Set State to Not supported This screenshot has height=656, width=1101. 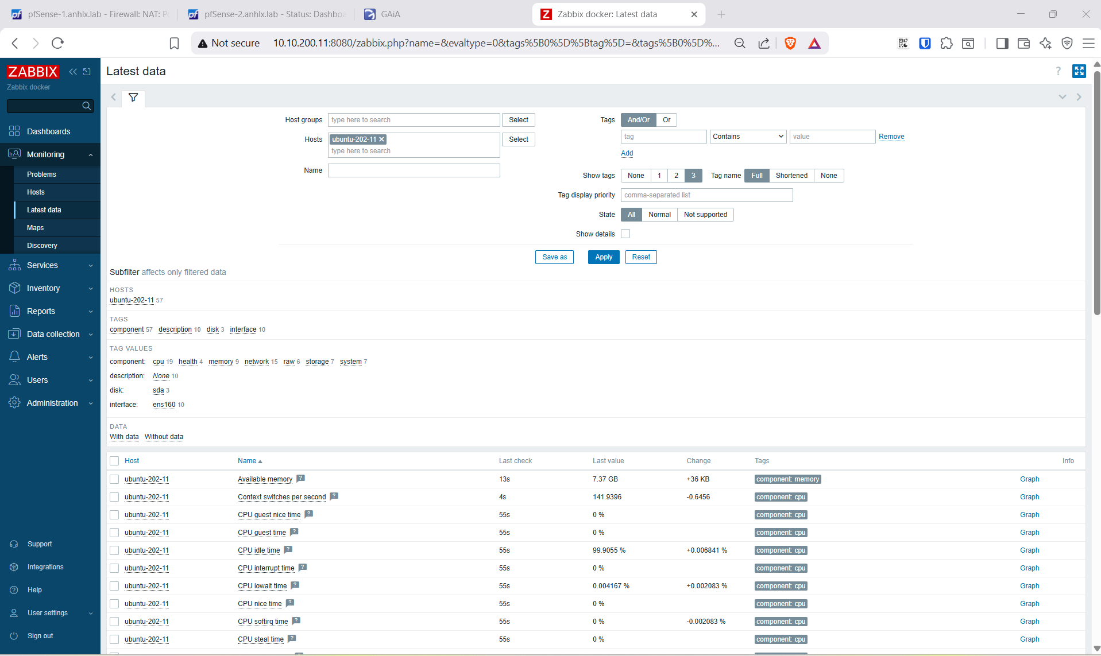705,215
